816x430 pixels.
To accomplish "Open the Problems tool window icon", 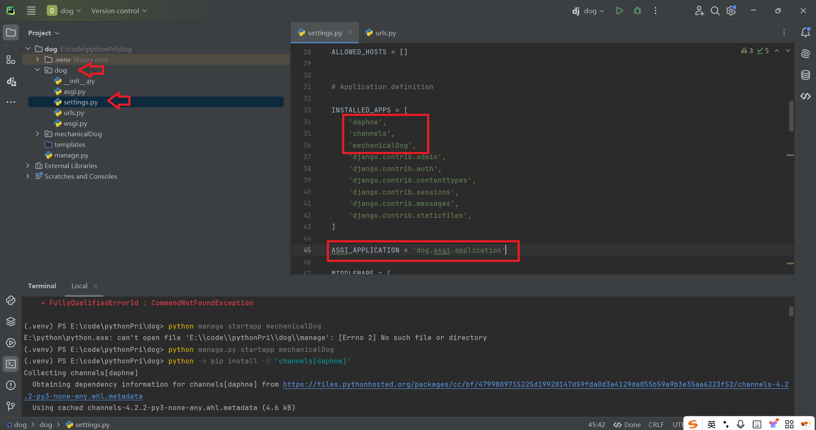I will coord(11,385).
